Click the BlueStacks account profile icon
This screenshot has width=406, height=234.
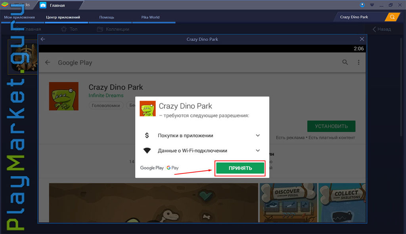coord(362,5)
